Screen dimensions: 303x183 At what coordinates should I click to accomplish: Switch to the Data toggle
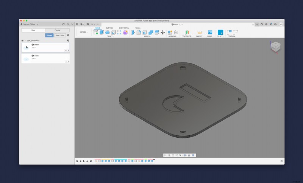click(x=33, y=30)
